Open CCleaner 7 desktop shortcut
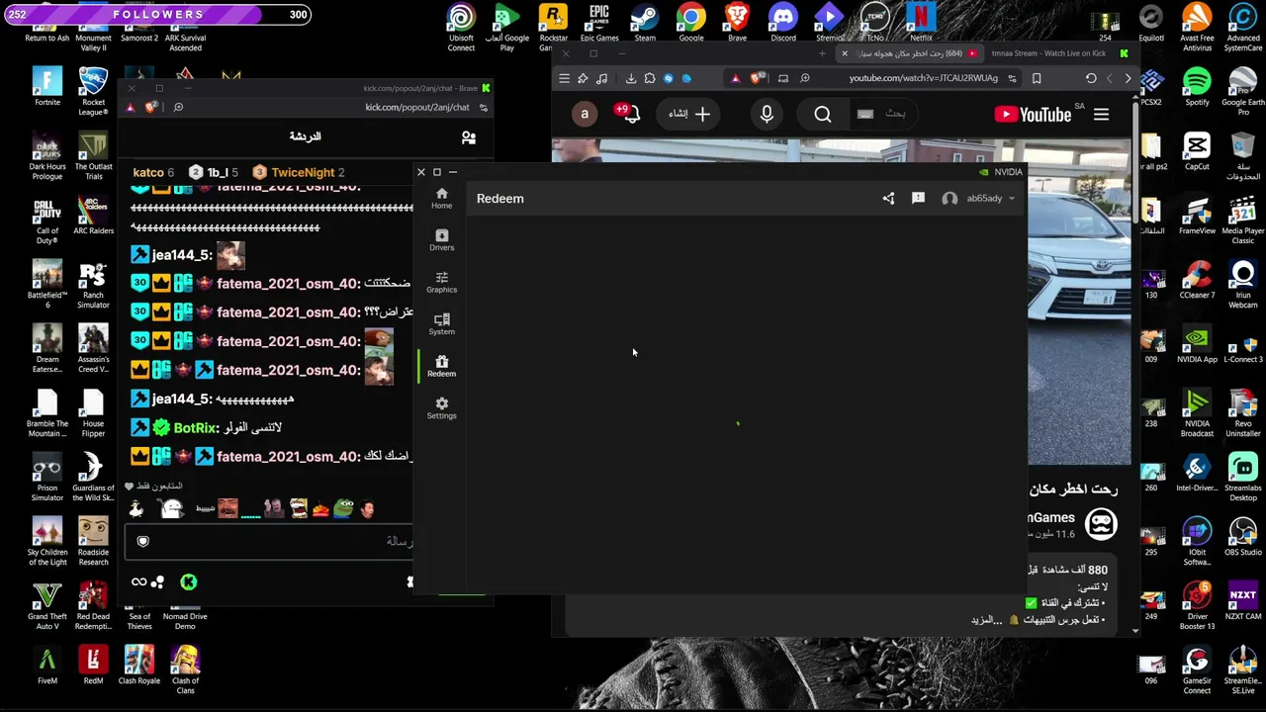Viewport: 1266px width, 712px height. pyautogui.click(x=1197, y=279)
